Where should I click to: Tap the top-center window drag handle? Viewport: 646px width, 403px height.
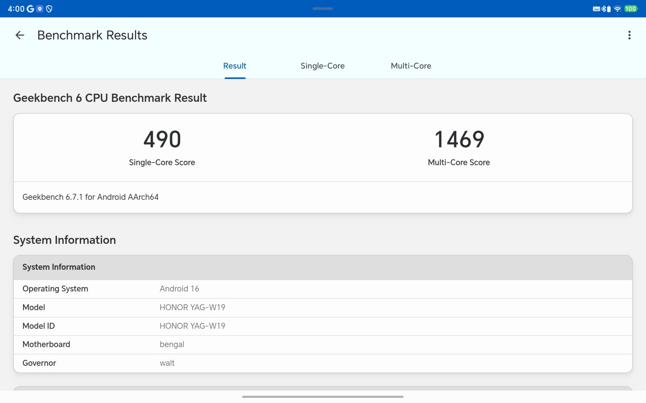click(x=323, y=8)
